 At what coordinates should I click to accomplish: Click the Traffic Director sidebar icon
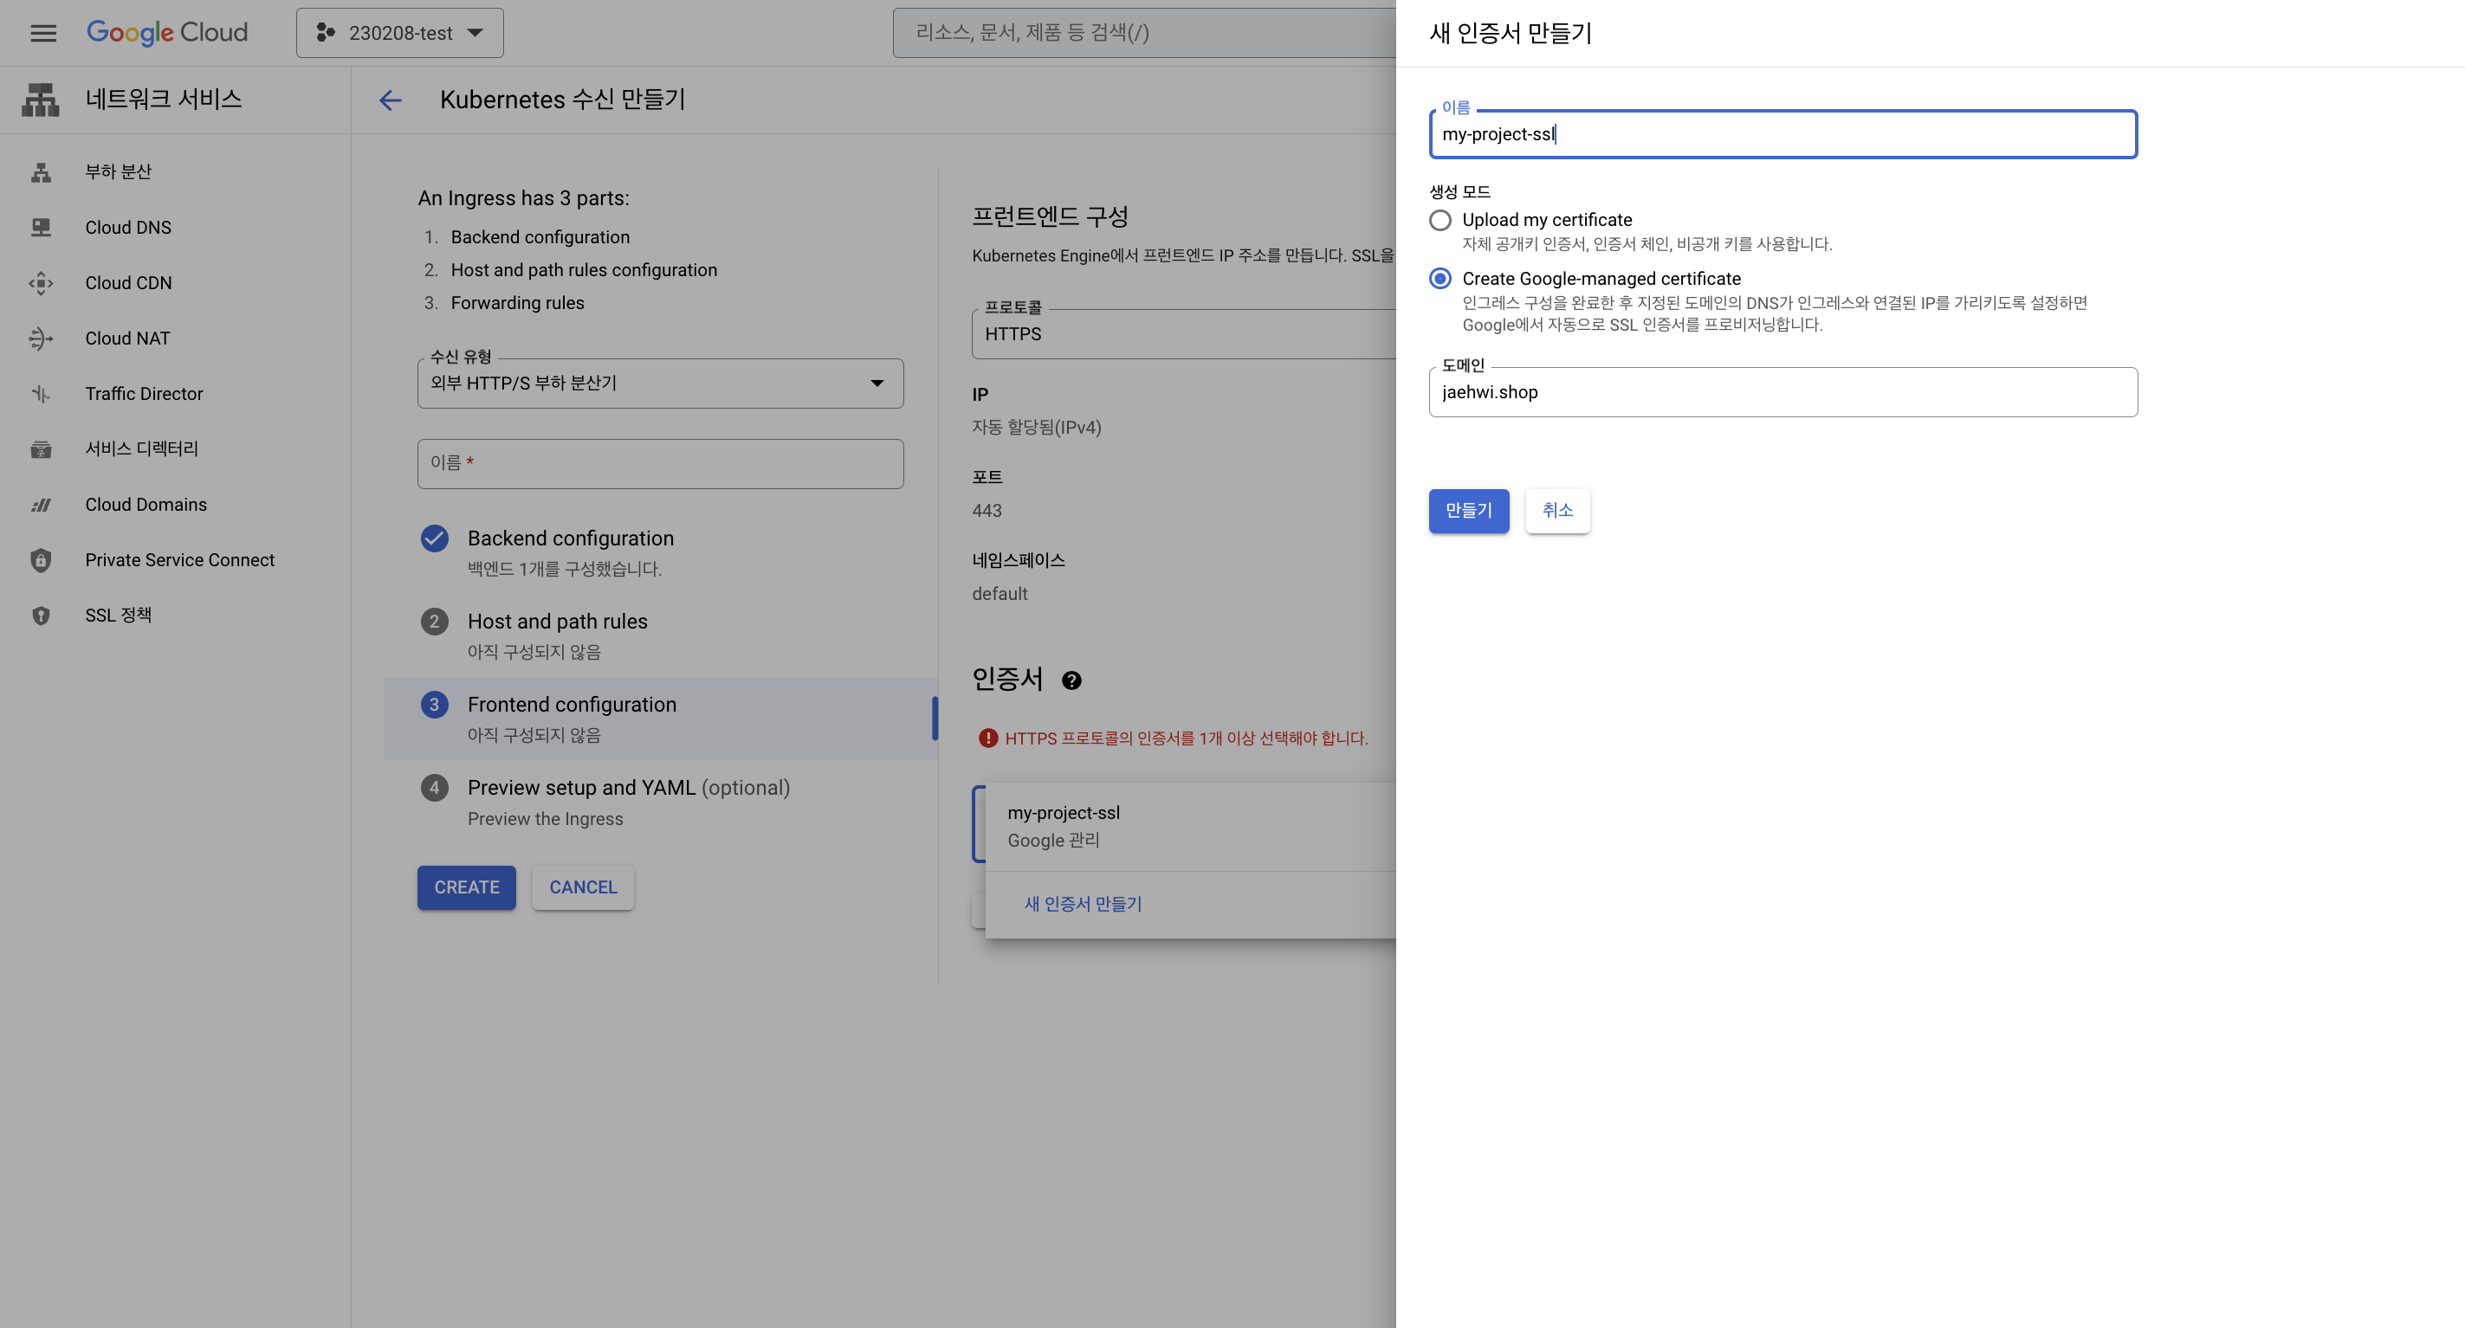(40, 394)
